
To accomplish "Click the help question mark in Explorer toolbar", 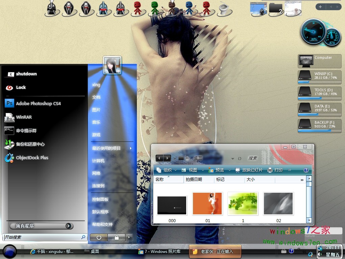I will pos(306,170).
